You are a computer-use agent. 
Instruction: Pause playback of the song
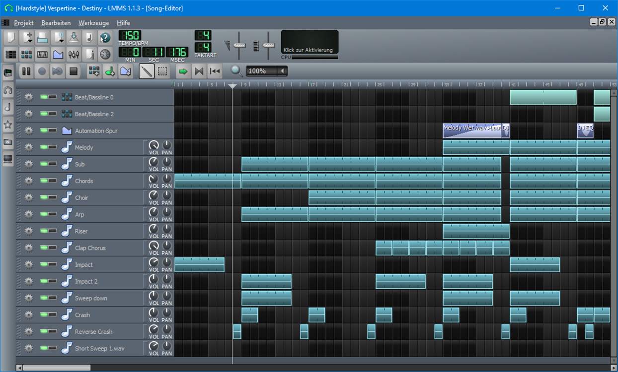coord(26,71)
